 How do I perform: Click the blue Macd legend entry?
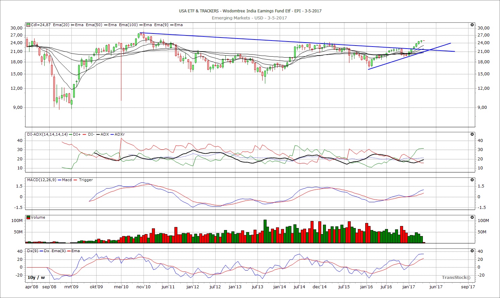[x=65, y=180]
